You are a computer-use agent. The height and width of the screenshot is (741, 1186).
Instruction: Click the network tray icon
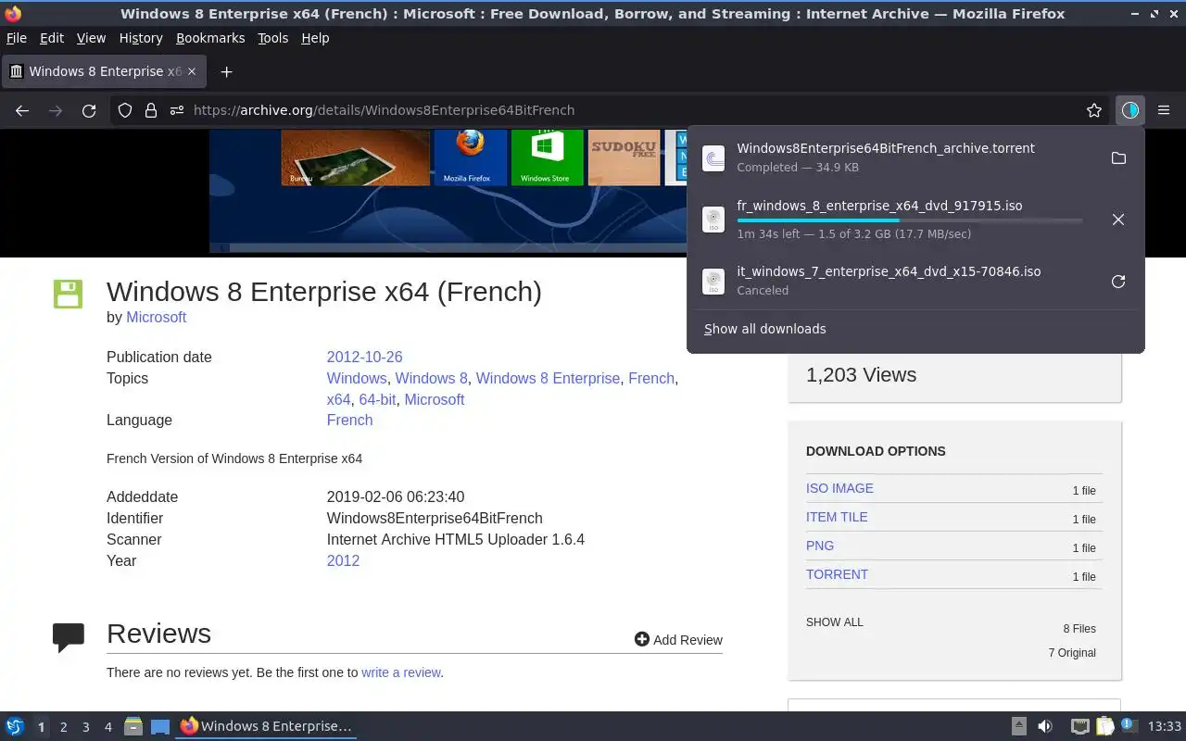point(1079,726)
